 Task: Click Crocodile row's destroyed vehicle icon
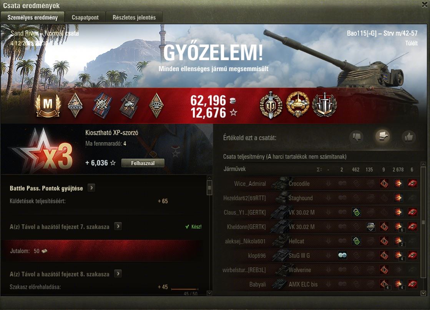click(x=412, y=183)
